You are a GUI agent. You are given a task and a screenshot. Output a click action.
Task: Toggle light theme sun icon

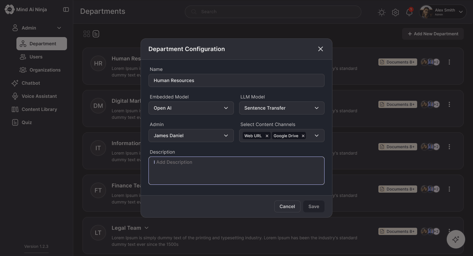click(382, 12)
